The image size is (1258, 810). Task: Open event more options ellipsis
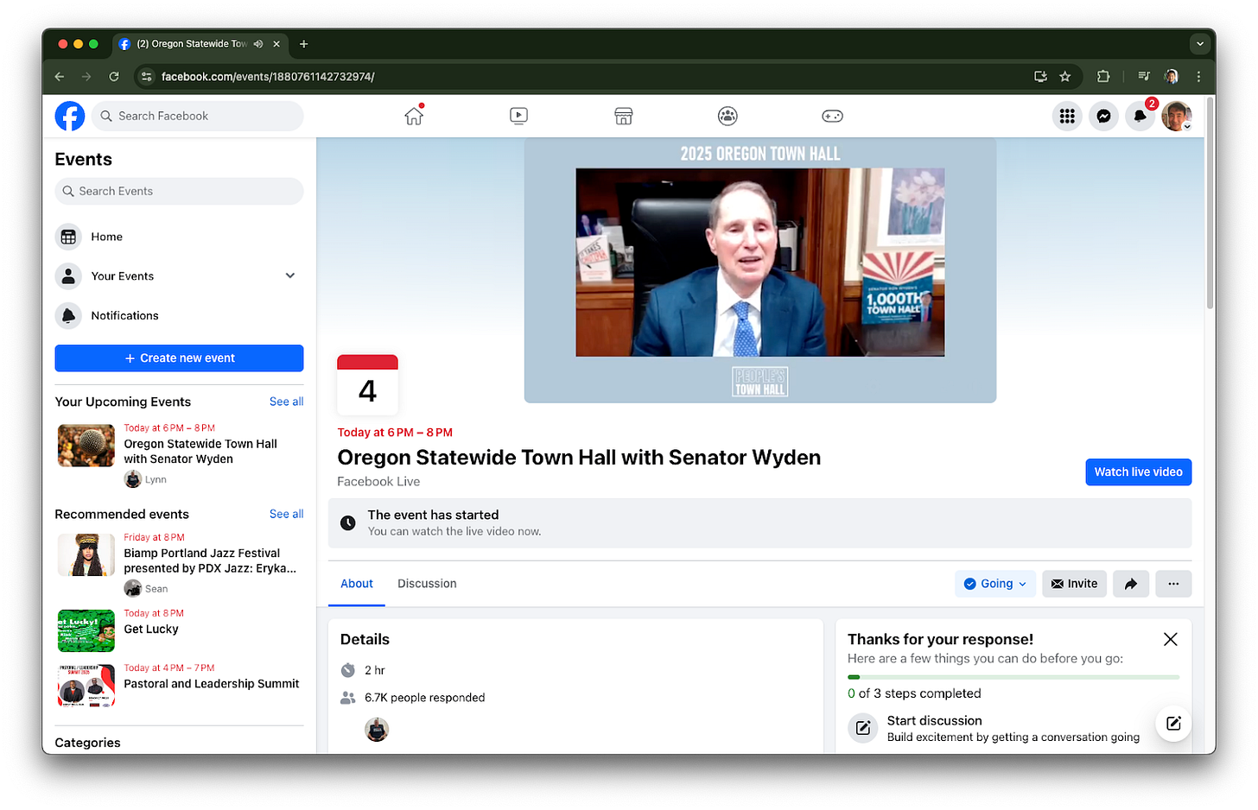[1173, 584]
